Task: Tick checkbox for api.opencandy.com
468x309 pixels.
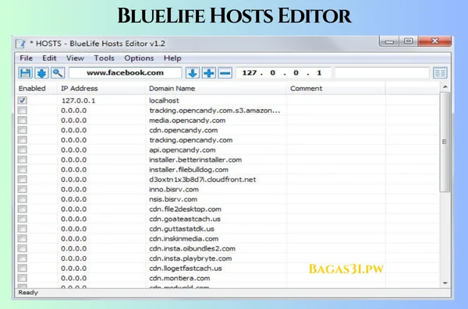Action: click(x=23, y=149)
